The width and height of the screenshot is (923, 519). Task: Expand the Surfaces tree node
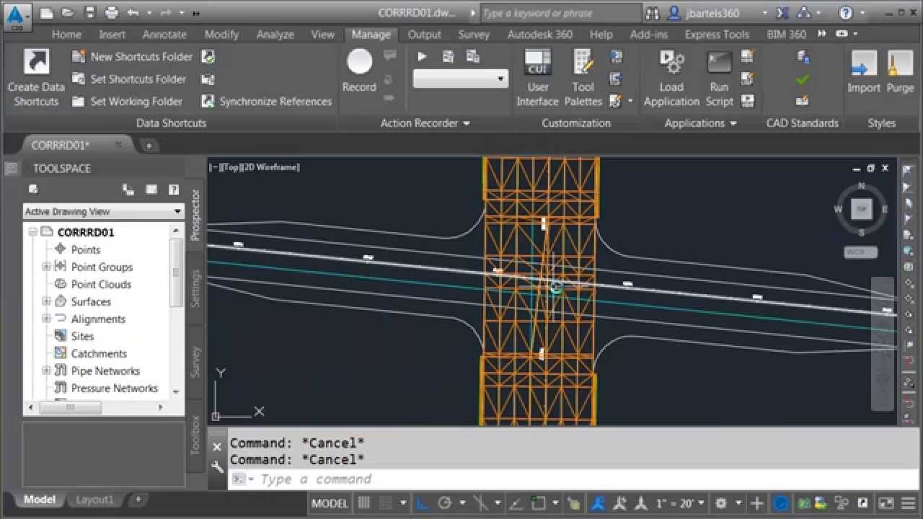(46, 301)
